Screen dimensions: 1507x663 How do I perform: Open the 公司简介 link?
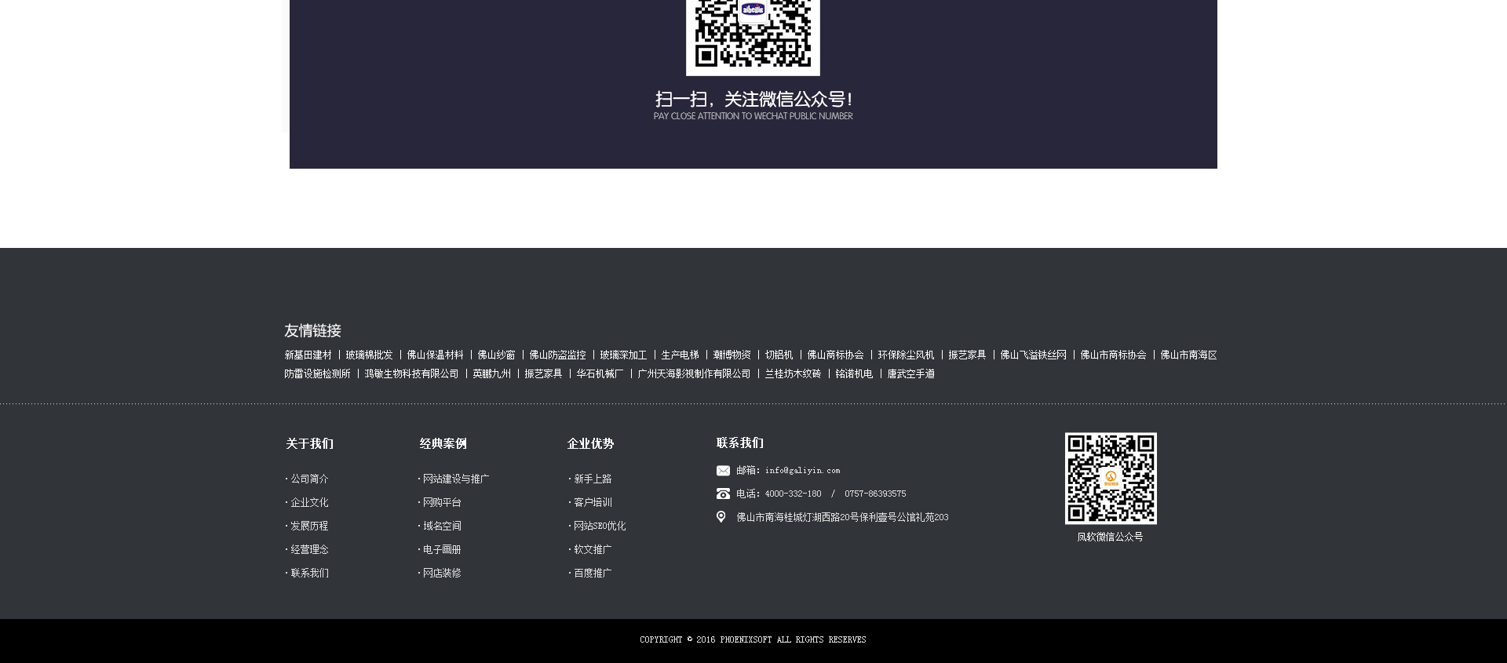click(x=309, y=479)
